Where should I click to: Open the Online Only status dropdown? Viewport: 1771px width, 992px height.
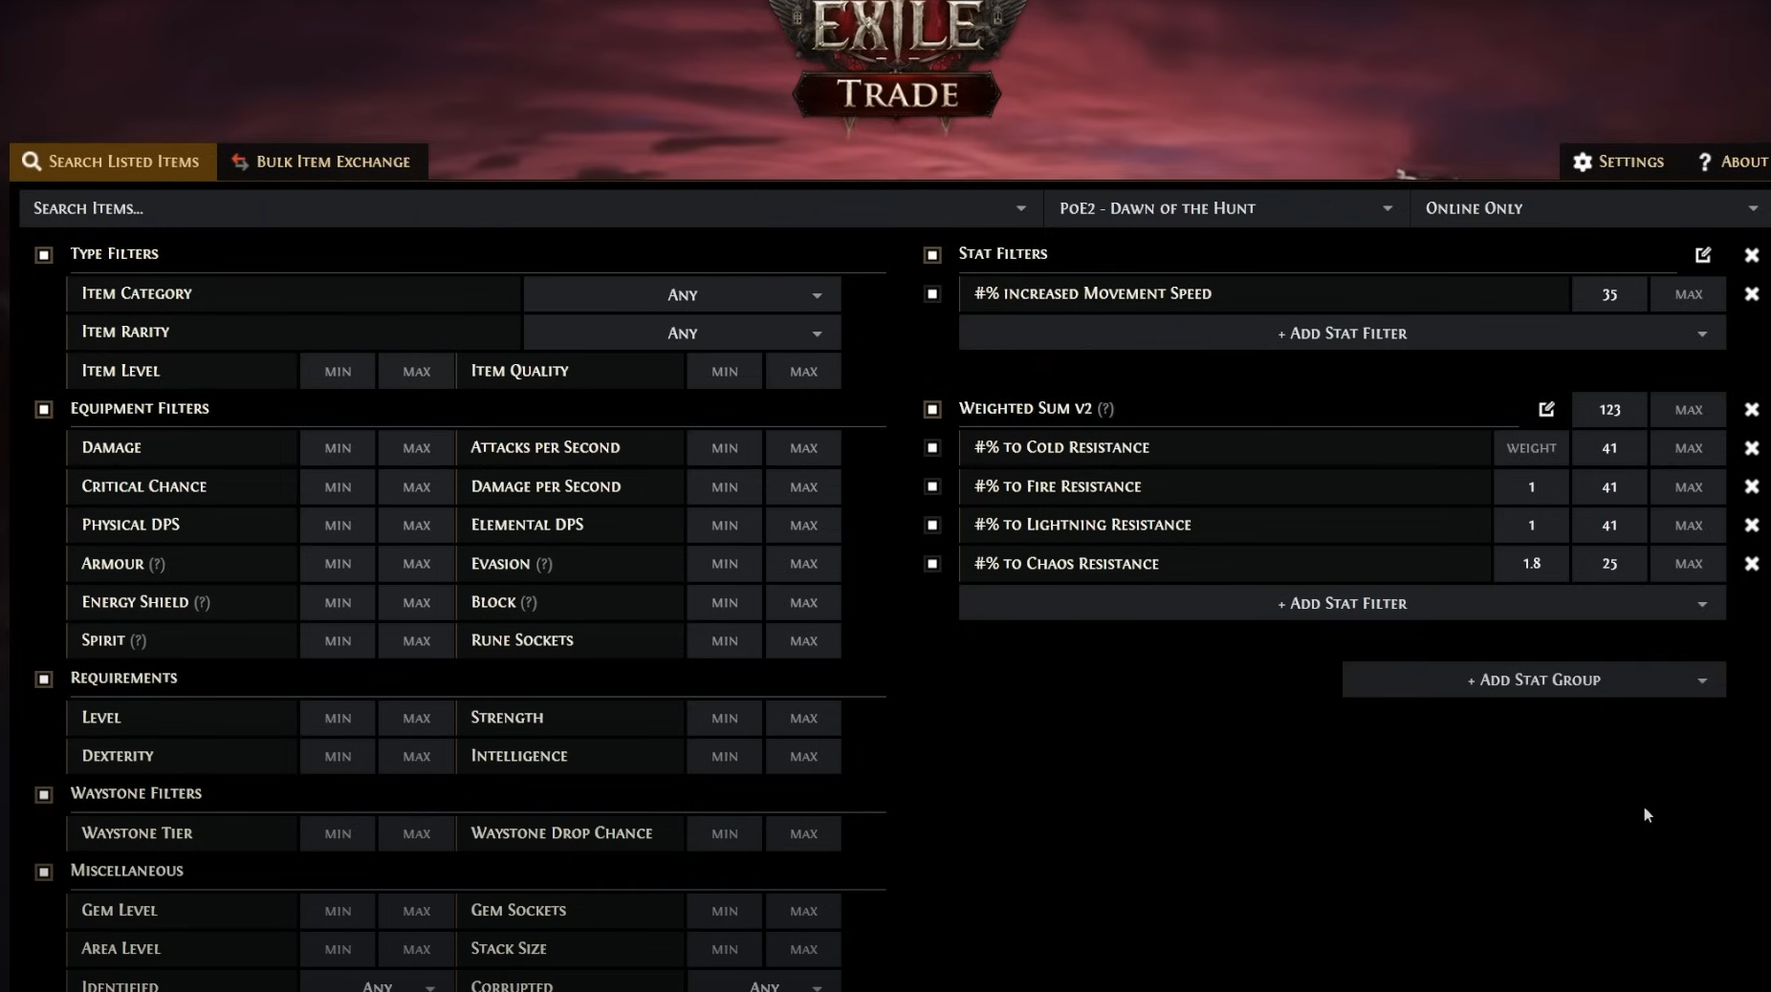pos(1589,208)
